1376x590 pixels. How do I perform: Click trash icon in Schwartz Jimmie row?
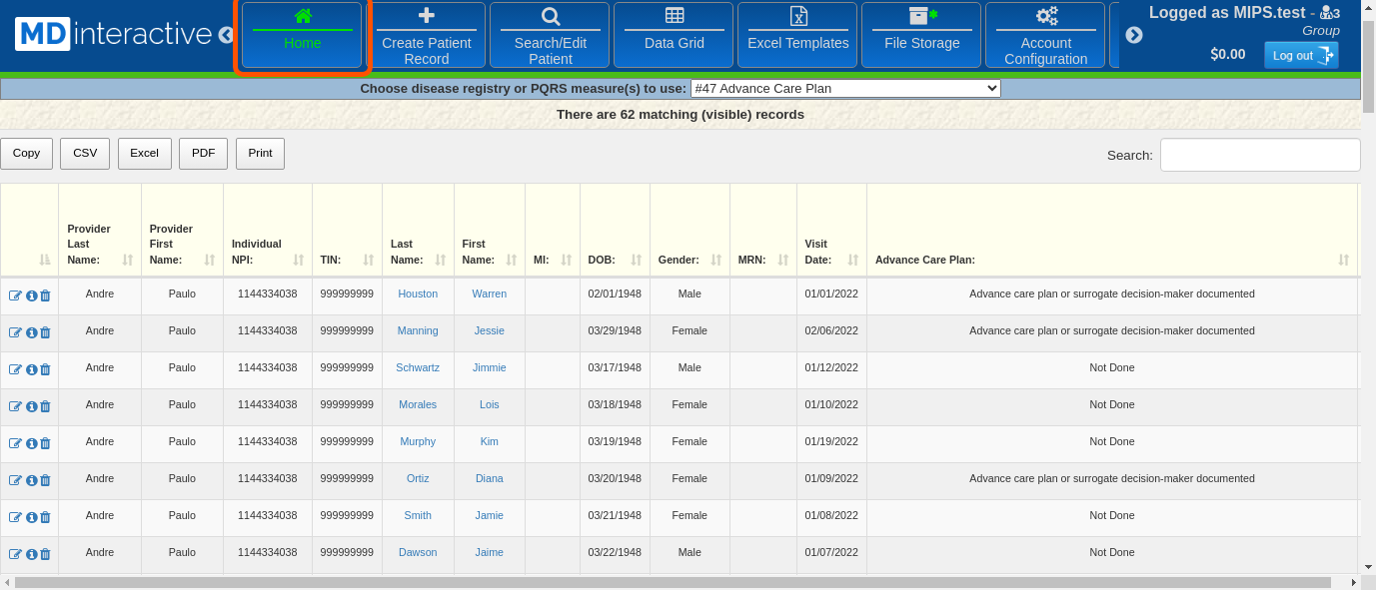(x=45, y=369)
